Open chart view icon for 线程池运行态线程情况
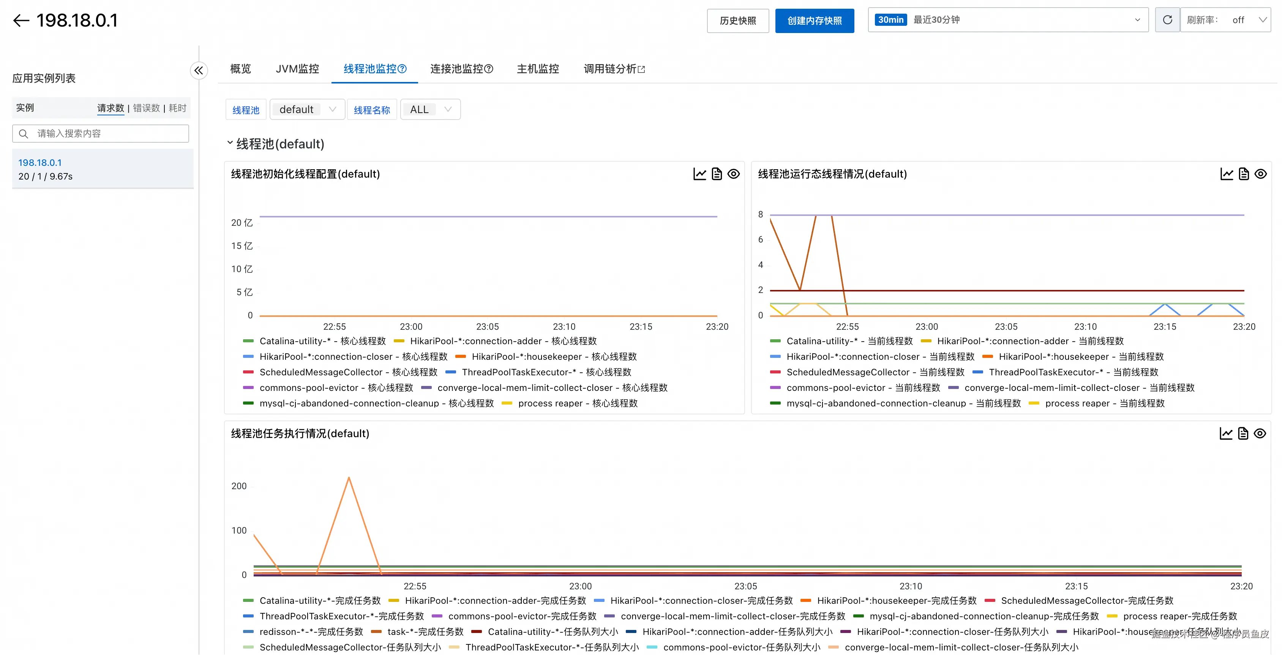The width and height of the screenshot is (1285, 655). click(x=1227, y=174)
